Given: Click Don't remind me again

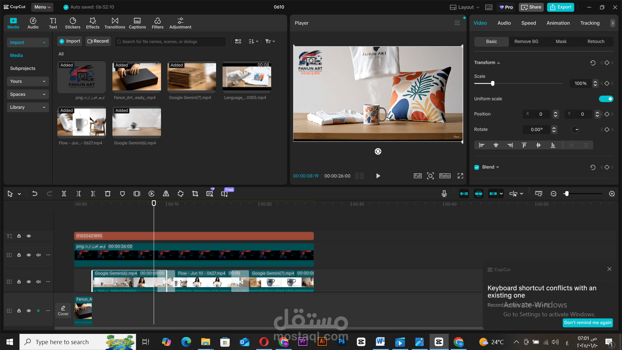Looking at the screenshot, I should tap(588, 322).
